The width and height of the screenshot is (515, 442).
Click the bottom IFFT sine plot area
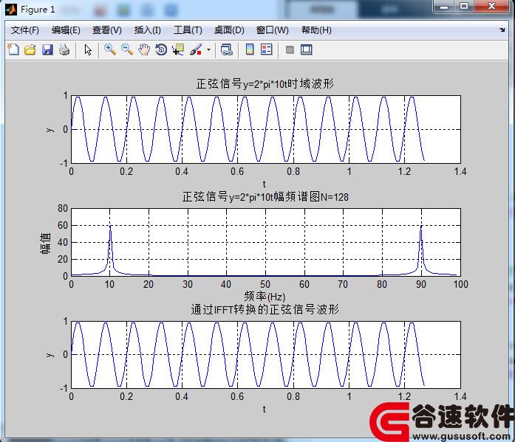click(x=266, y=355)
